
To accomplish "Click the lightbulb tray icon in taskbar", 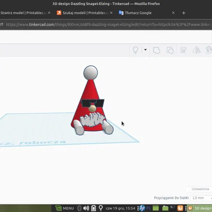I will [x=101, y=208].
